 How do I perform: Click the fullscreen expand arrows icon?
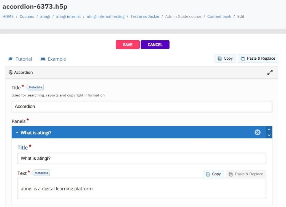[x=270, y=72]
